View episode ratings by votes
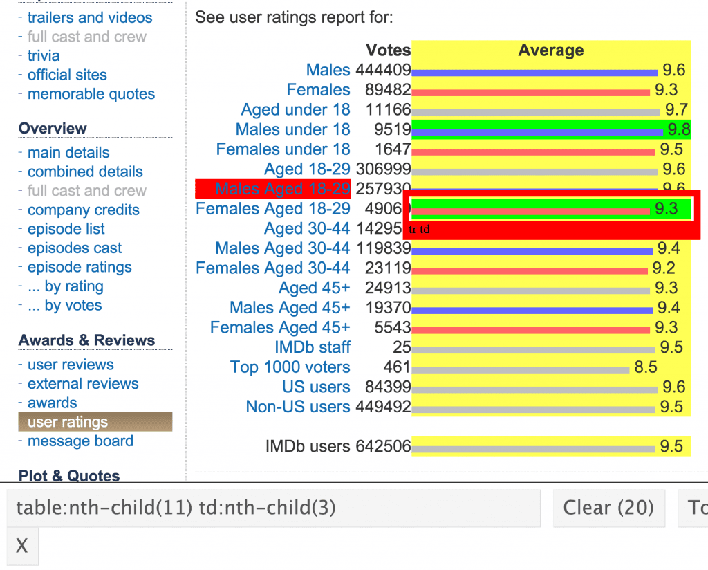 click(x=73, y=306)
